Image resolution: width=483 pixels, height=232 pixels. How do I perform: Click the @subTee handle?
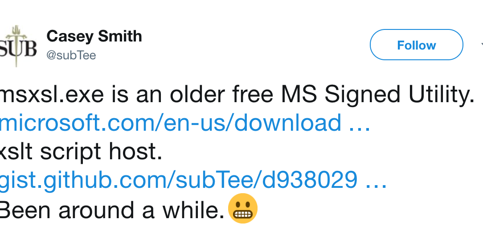(71, 55)
